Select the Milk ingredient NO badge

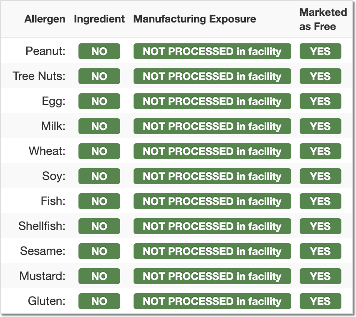(x=99, y=126)
